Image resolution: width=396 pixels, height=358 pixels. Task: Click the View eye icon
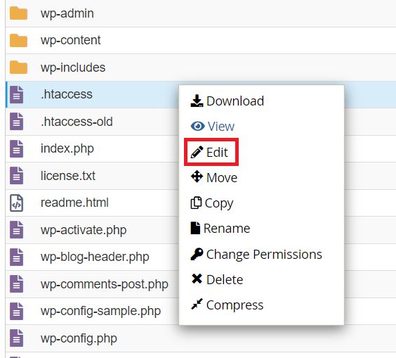tap(197, 126)
